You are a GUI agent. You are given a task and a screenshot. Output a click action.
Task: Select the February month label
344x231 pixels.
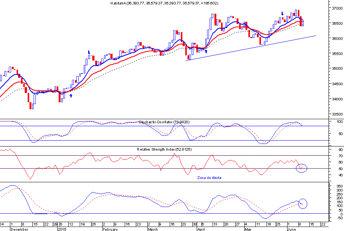[110, 229]
